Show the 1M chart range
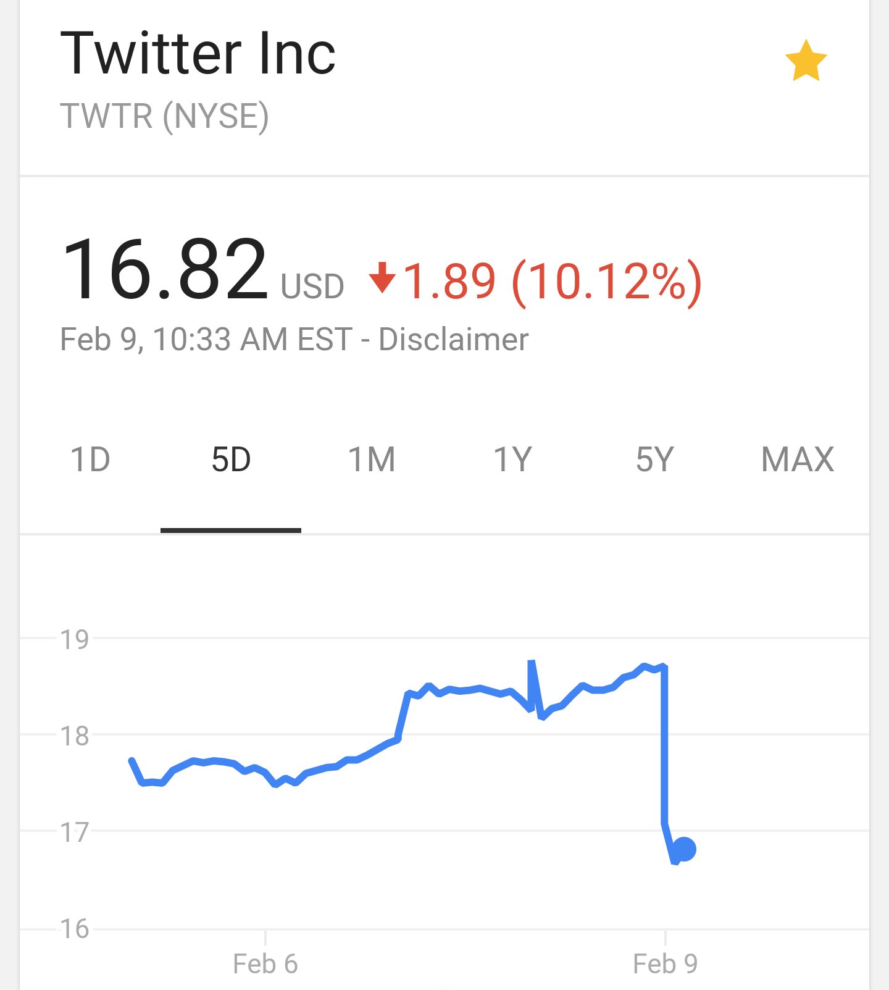Screen dimensions: 889x990 tap(372, 459)
